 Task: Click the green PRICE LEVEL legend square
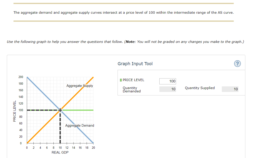(x=120, y=80)
